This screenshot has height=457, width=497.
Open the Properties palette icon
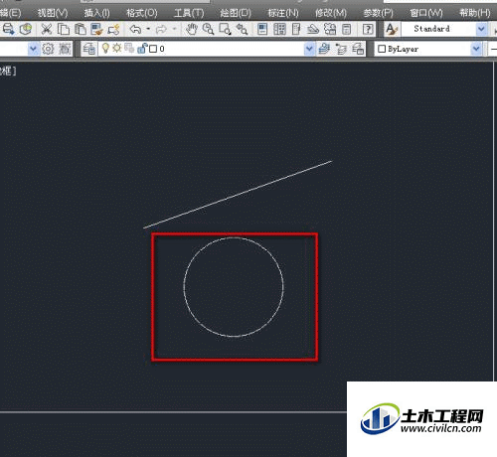pyautogui.click(x=262, y=30)
